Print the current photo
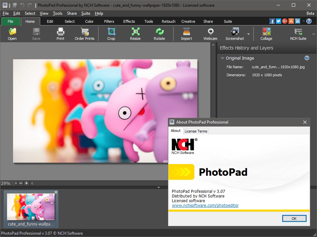Viewport: 317px width, 237px height. click(x=60, y=34)
